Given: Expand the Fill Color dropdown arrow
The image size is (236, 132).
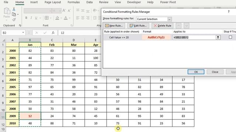Looking at the screenshot, I should point(61,18).
